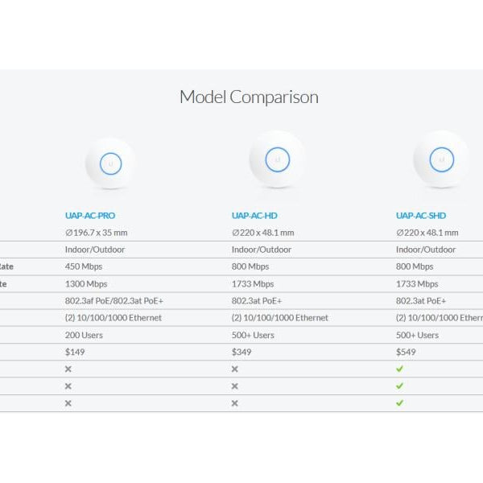Click the top gray X under UAP-AC-HD
Viewport: 483px width, 483px height.
click(235, 369)
